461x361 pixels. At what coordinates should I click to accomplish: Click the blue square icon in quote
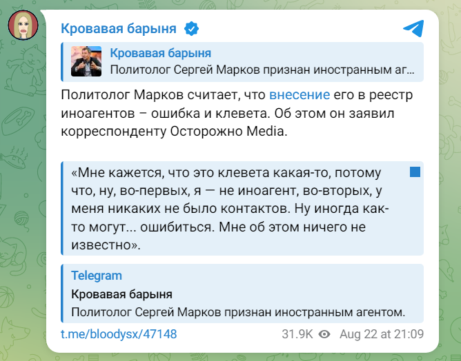pyautogui.click(x=415, y=172)
